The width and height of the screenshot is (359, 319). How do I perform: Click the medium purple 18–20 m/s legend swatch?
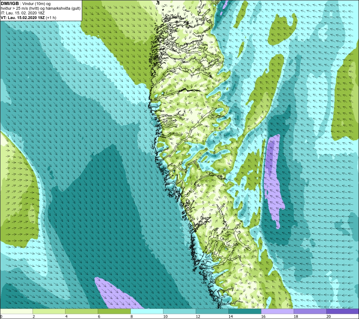tap(310, 311)
